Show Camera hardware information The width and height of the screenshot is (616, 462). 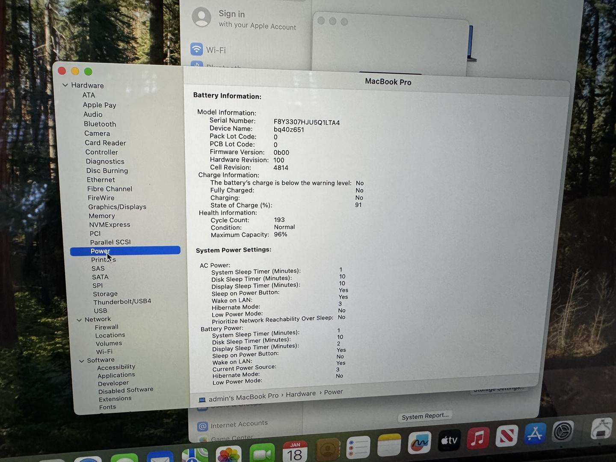(x=97, y=133)
